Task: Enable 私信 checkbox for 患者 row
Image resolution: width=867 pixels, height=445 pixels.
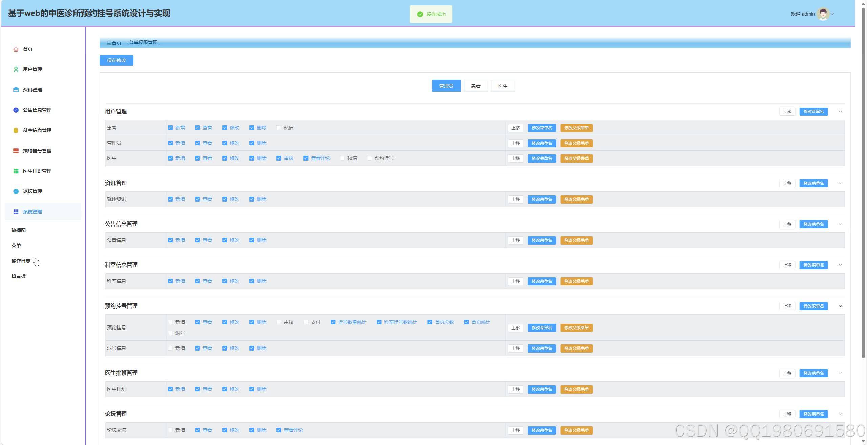Action: point(279,128)
